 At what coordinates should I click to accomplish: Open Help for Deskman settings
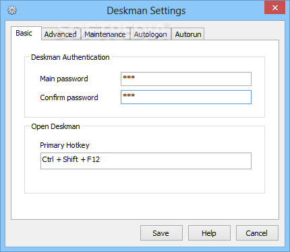click(209, 233)
